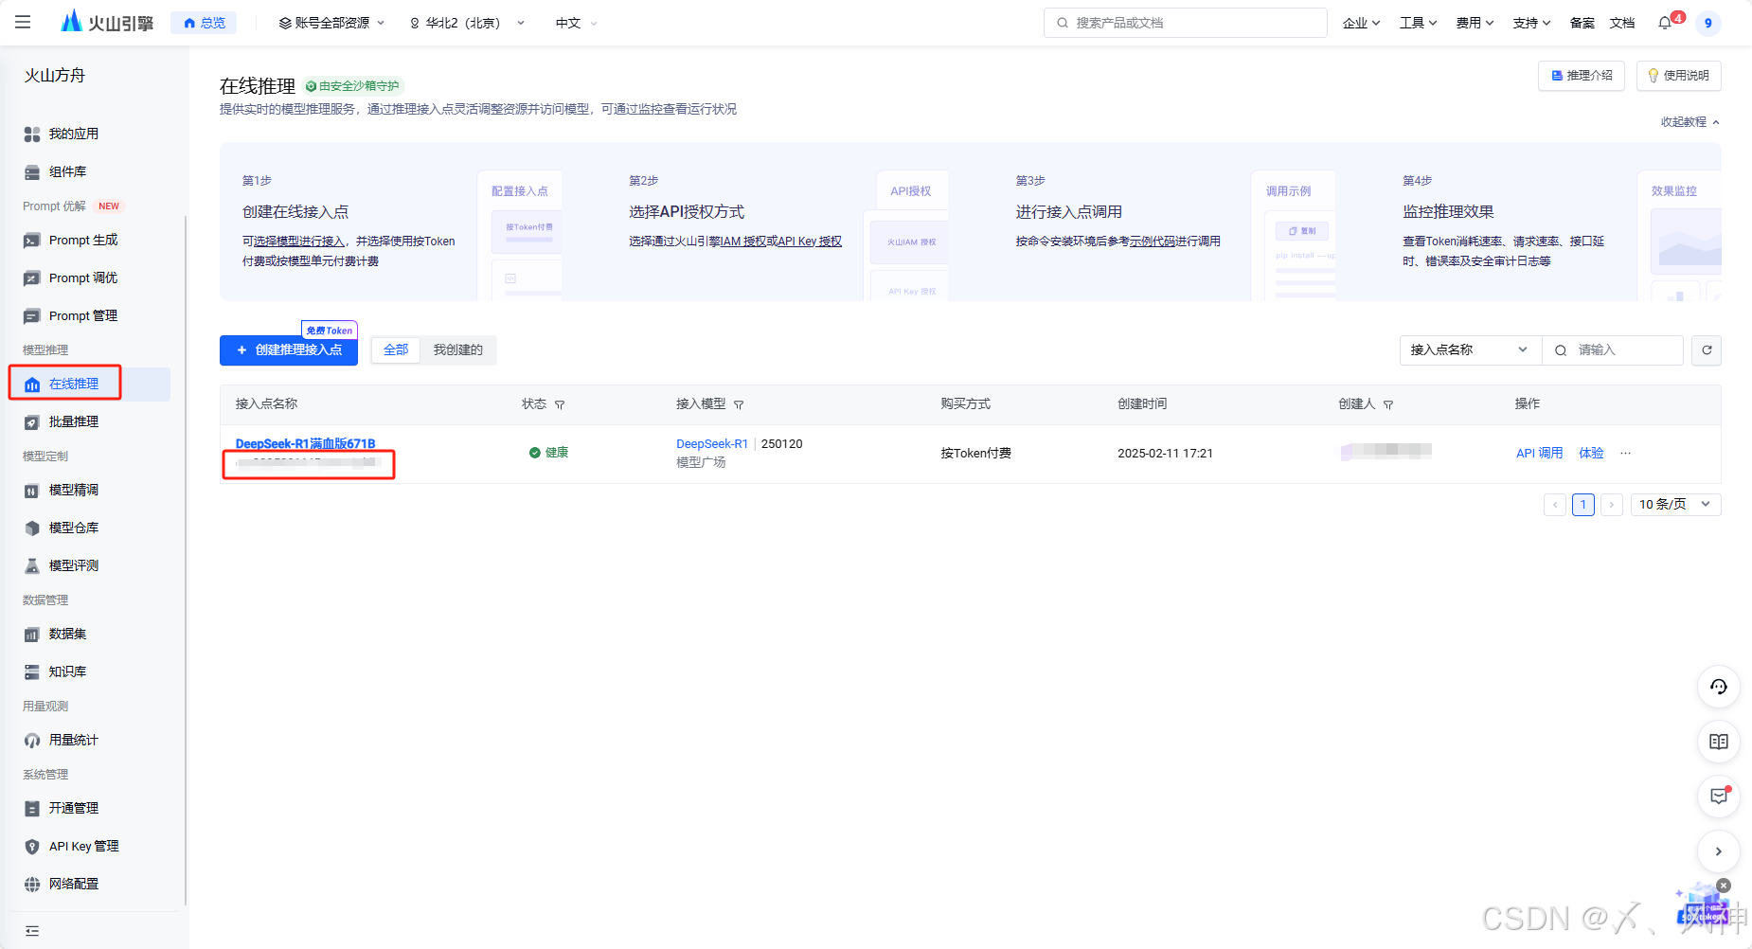
Task: Open the 企业 menu
Action: [1361, 23]
